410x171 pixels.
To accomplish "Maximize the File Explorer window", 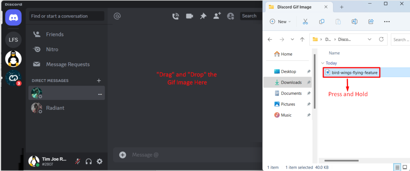I will pos(386,3).
